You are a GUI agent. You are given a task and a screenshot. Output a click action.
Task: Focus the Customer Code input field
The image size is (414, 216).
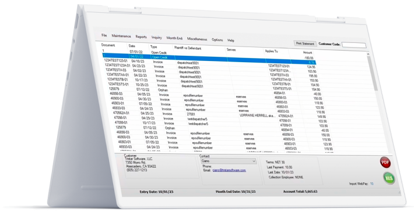(354, 45)
